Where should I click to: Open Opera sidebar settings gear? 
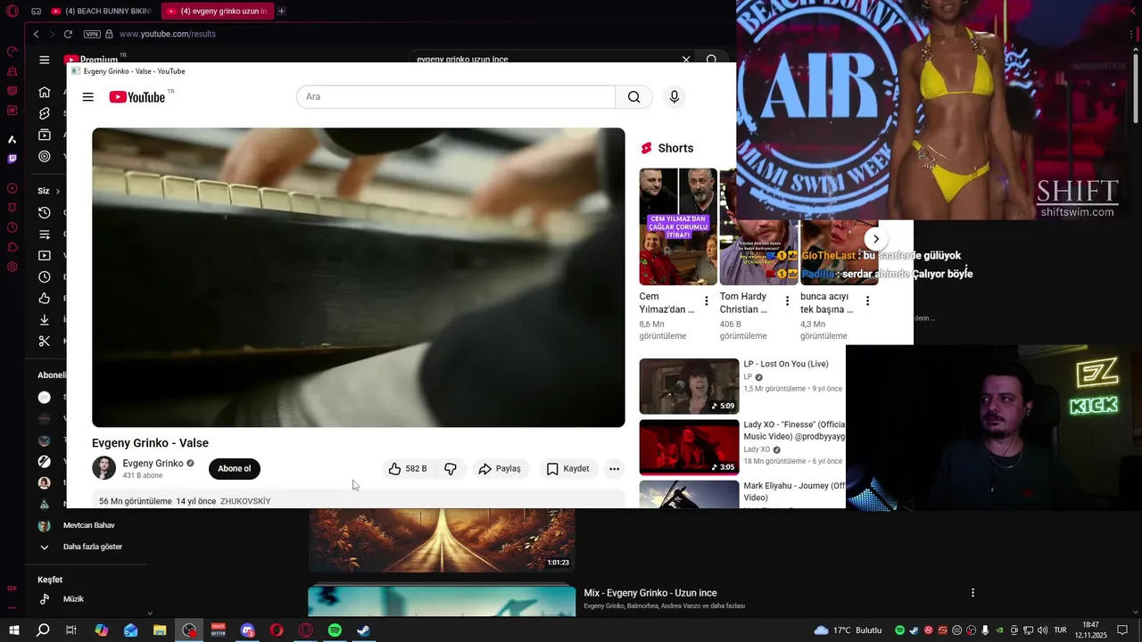click(x=12, y=267)
